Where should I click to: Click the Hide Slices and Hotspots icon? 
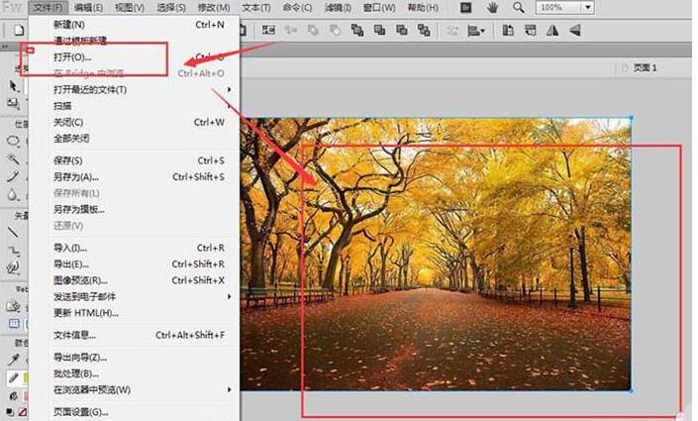click(14, 323)
